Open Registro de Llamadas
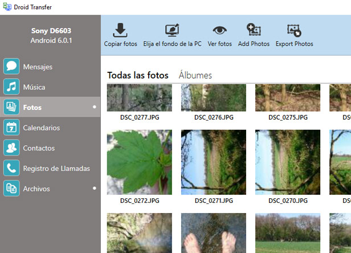Viewport: 351px width, 253px height. pyautogui.click(x=56, y=169)
